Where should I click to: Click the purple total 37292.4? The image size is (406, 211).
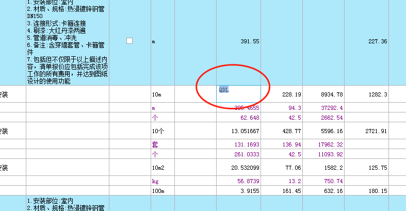(x=332, y=108)
